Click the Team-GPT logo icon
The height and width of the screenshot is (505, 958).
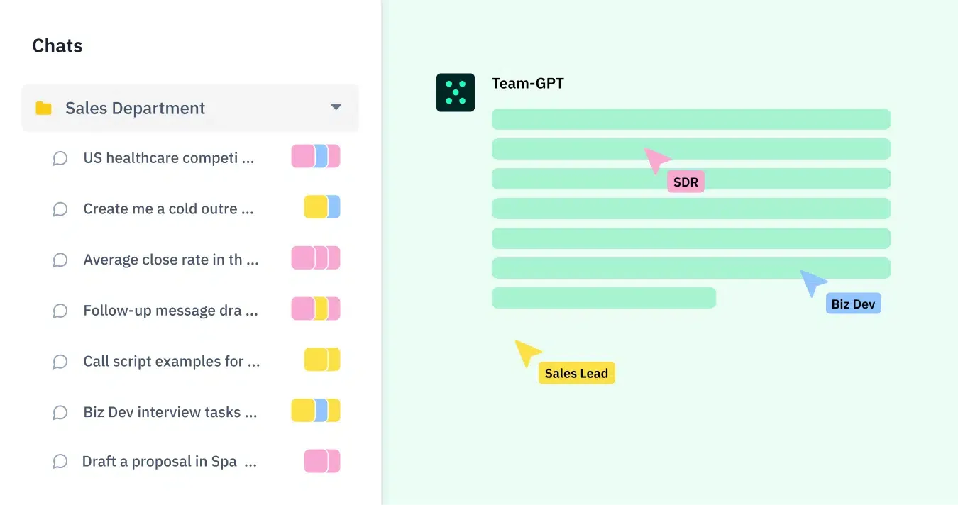click(455, 91)
